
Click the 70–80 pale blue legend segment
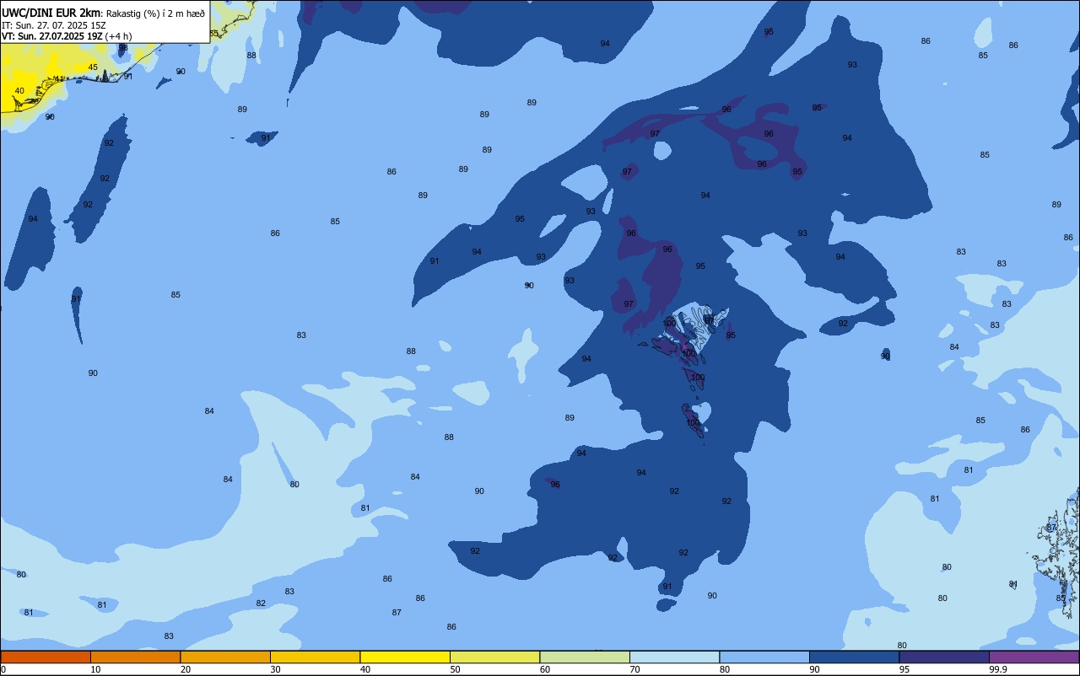[674, 657]
